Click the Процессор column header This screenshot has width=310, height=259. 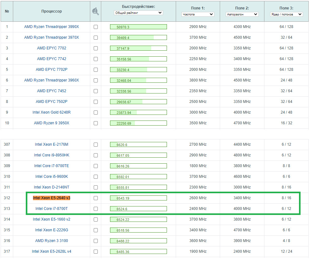52,11
